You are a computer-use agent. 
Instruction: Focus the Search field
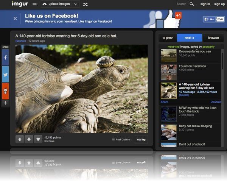pos(181,4)
